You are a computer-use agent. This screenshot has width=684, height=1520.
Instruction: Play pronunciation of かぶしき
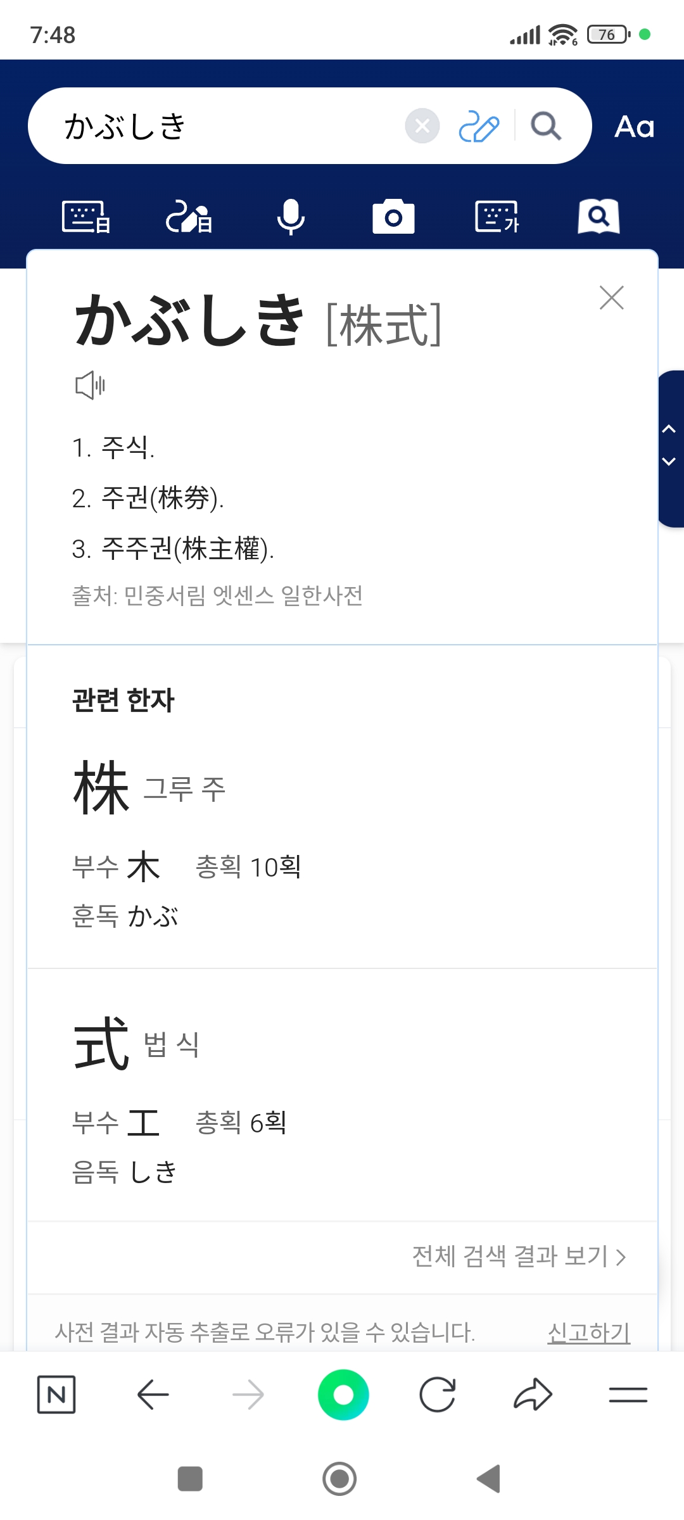(91, 385)
